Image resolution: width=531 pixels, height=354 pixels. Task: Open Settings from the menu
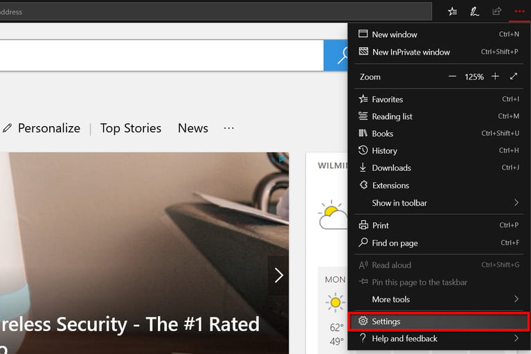pyautogui.click(x=438, y=321)
